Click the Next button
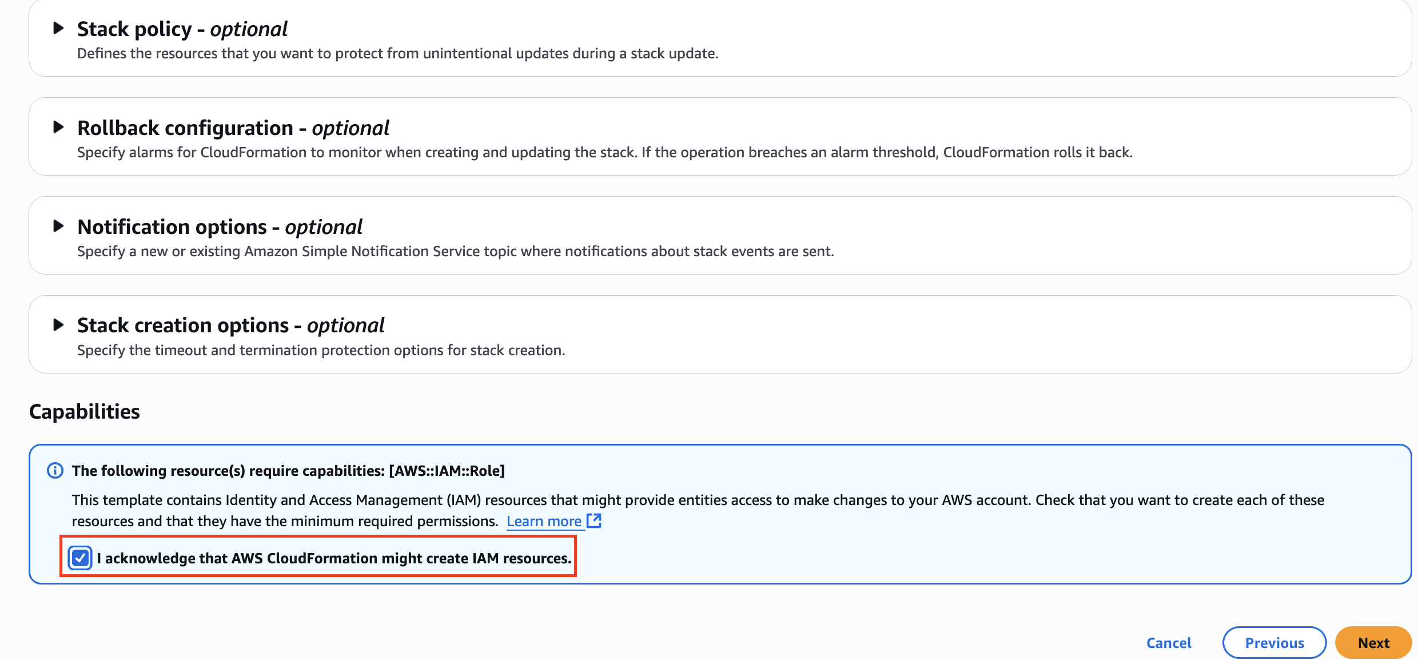This screenshot has height=660, width=1418. [x=1373, y=643]
